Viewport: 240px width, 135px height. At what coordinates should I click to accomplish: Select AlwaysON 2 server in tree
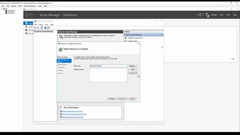coord(11,13)
